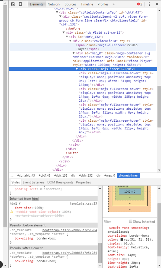Enable the Show inherited checkbox

(131, 221)
